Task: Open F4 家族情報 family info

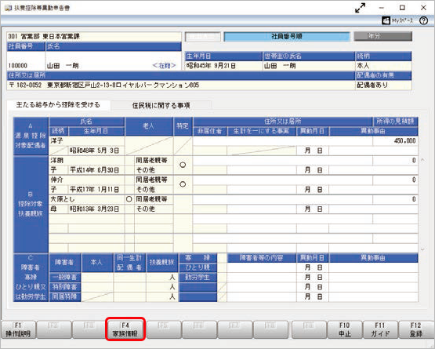Action: 125,329
